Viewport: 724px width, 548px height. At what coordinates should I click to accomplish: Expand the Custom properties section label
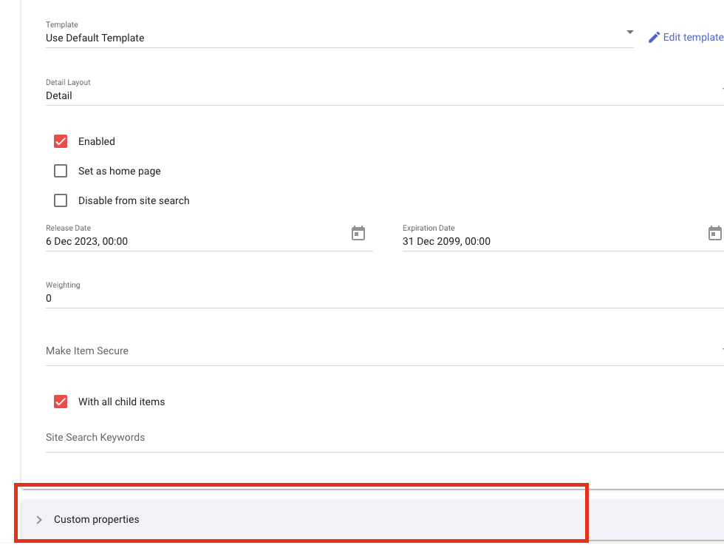click(97, 520)
